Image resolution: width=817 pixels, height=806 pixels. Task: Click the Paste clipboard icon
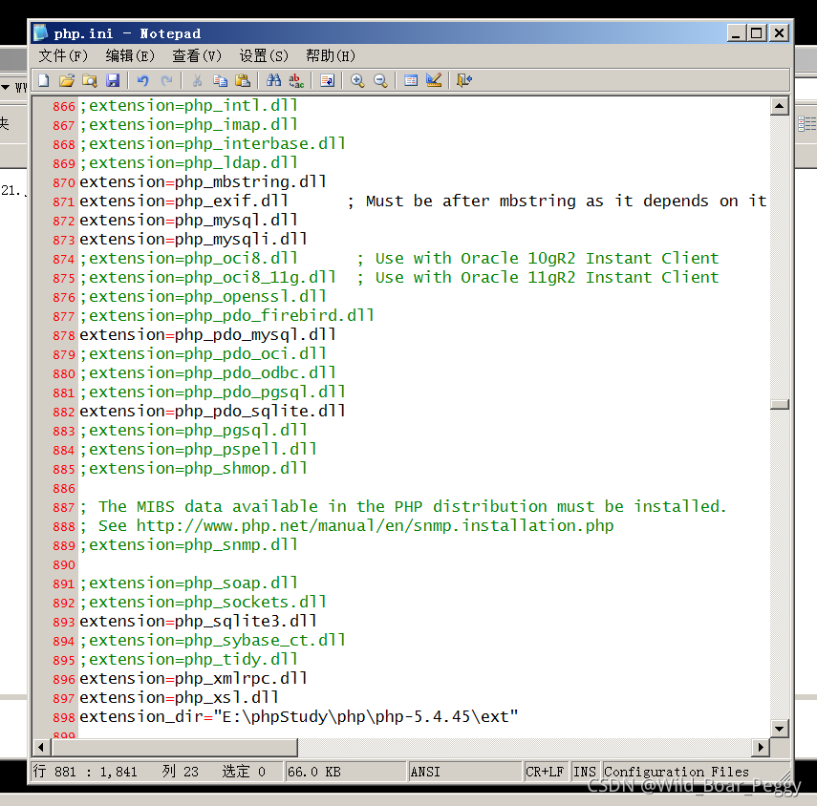[243, 80]
